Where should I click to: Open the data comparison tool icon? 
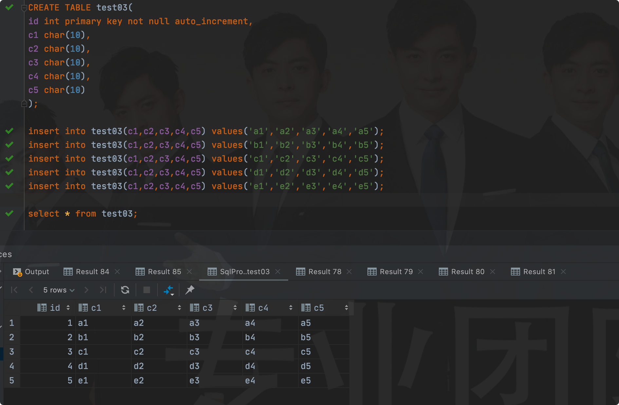click(x=168, y=290)
